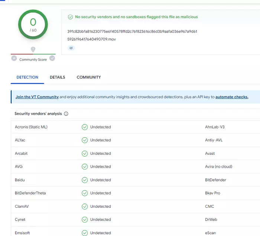Click the Undetected result for AVG
The height and width of the screenshot is (236, 260).
click(x=101, y=167)
